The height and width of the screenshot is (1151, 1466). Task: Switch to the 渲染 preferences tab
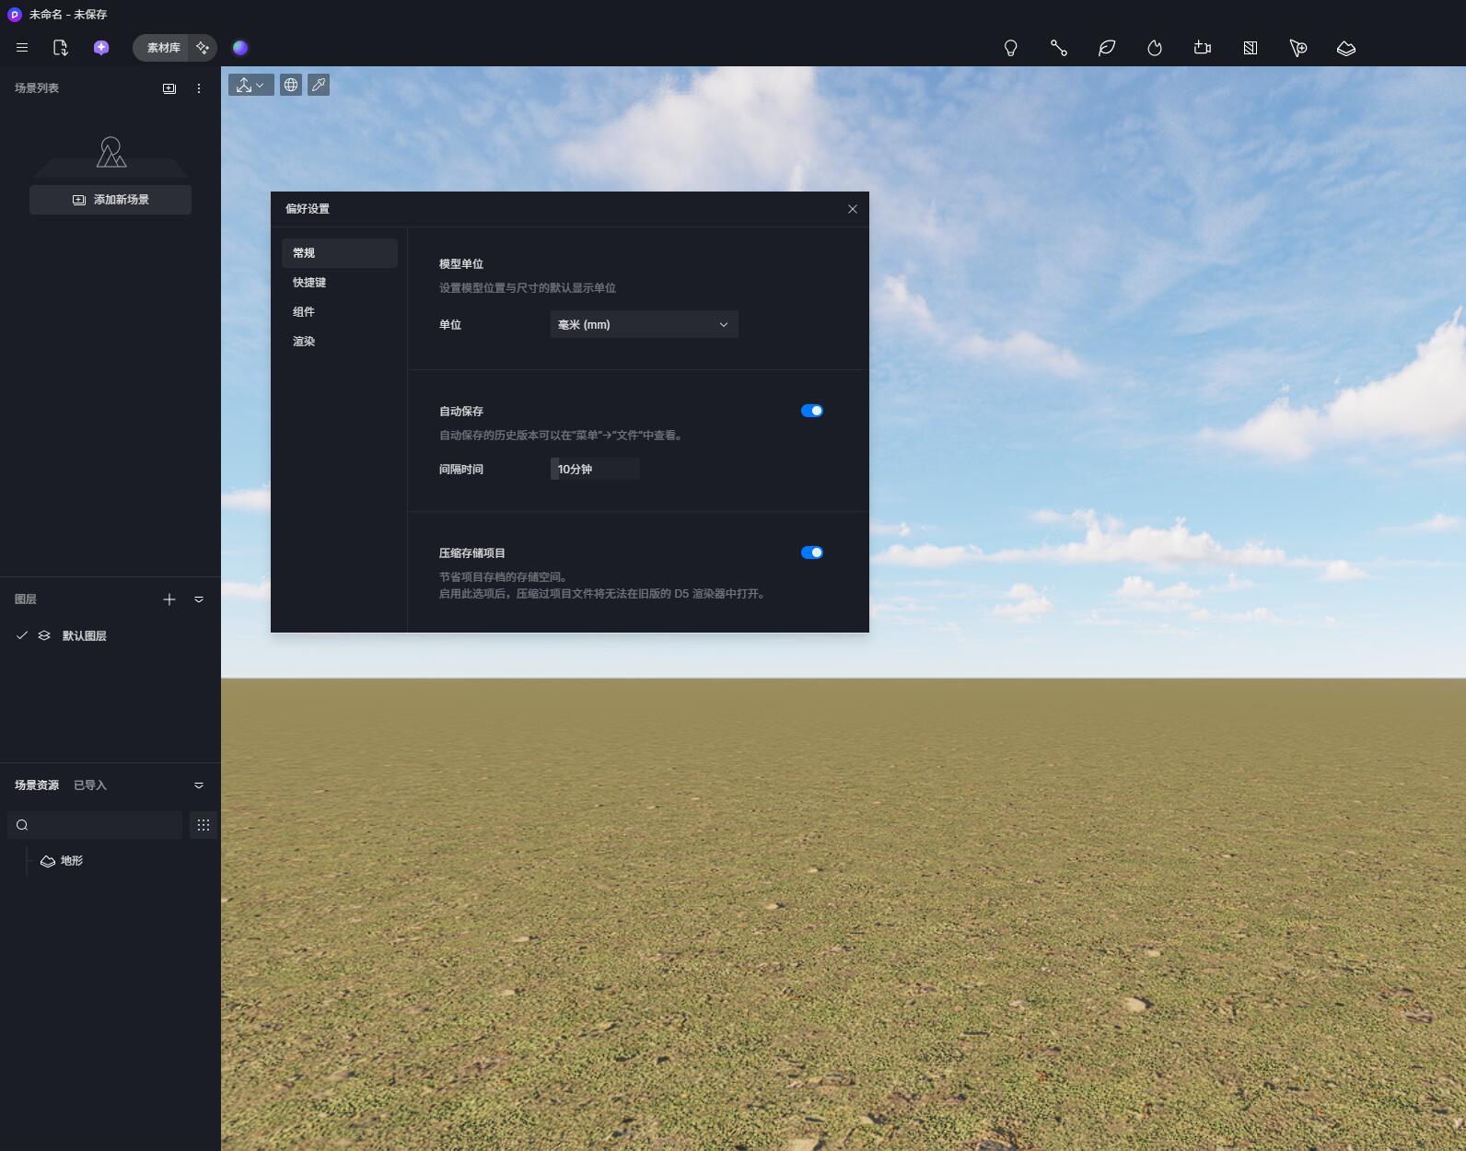[x=304, y=342]
